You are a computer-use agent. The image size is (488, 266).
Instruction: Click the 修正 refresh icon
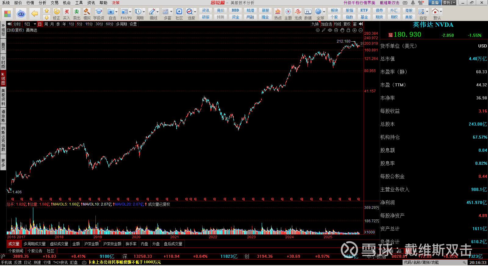coord(57,12)
